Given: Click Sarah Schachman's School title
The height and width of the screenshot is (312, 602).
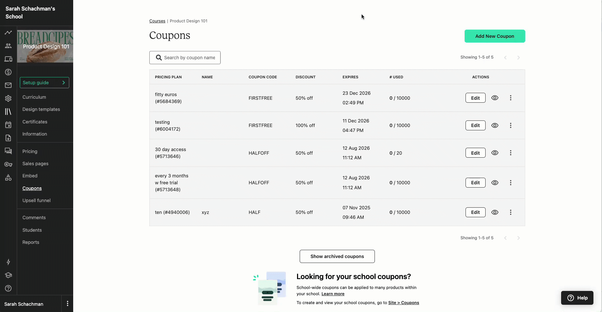Looking at the screenshot, I should pyautogui.click(x=30, y=13).
